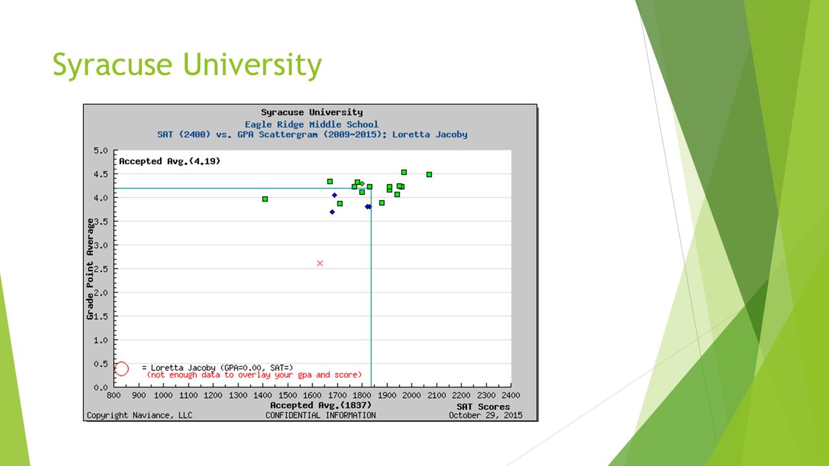Screen dimensions: 829x466
Task: Click the red circle legend marker
Action: pyautogui.click(x=121, y=369)
